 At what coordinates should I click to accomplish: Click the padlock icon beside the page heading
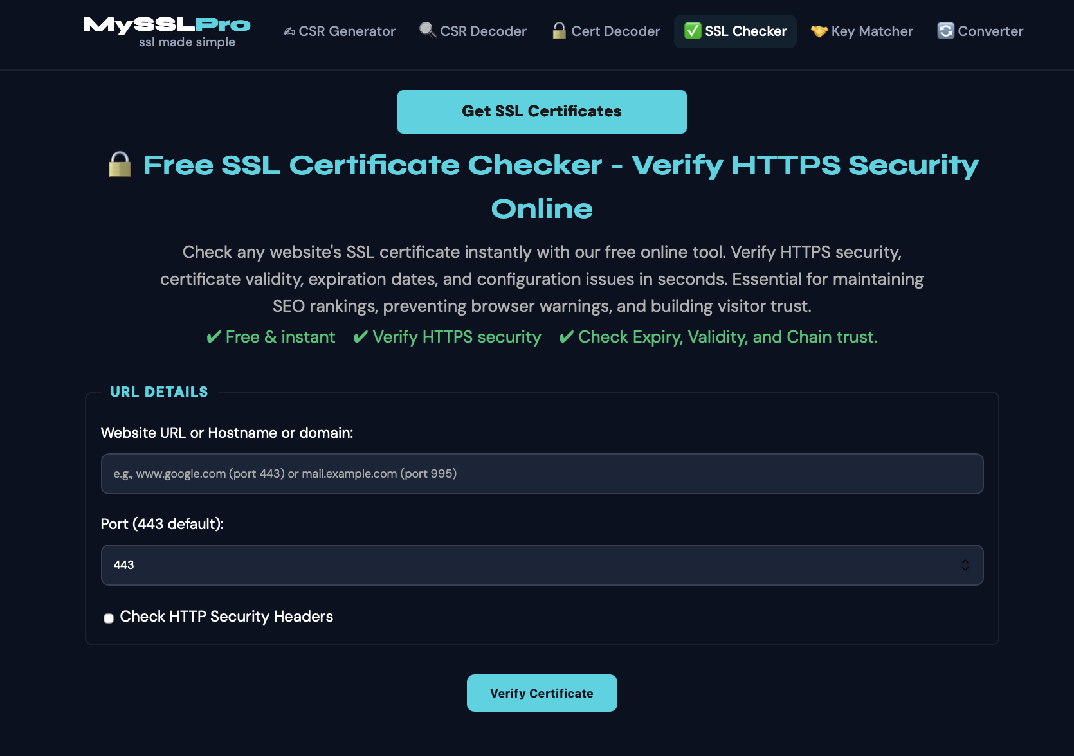[x=120, y=165]
